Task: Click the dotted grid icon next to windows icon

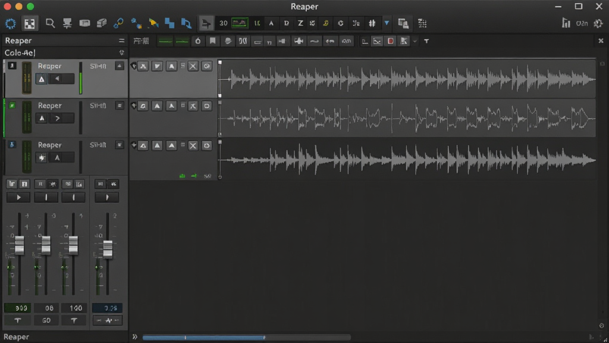Action: 422,23
